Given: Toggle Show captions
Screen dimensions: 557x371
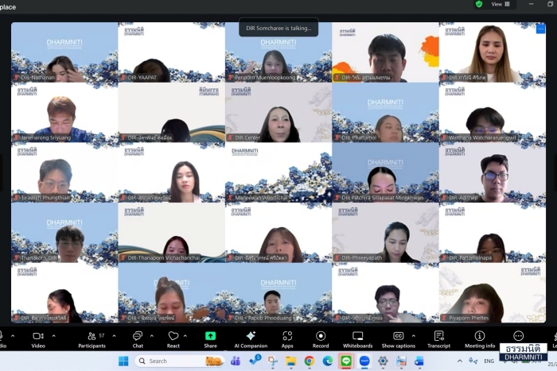Looking at the screenshot, I should [398, 338].
